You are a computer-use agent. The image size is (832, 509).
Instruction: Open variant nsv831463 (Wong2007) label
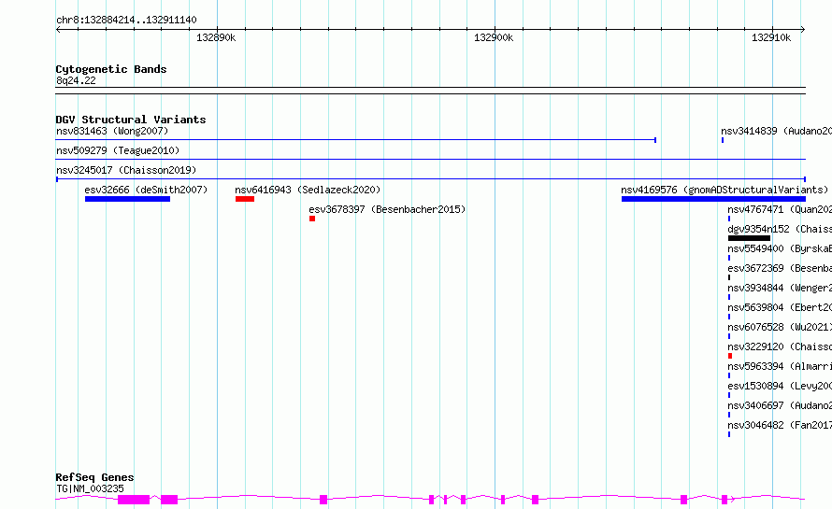click(x=112, y=131)
